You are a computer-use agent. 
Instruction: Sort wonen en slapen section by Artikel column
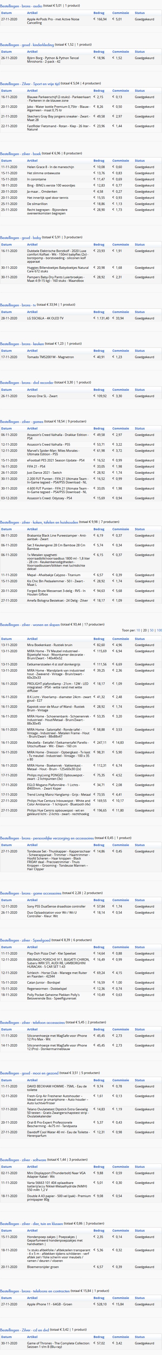tap(32, 639)
